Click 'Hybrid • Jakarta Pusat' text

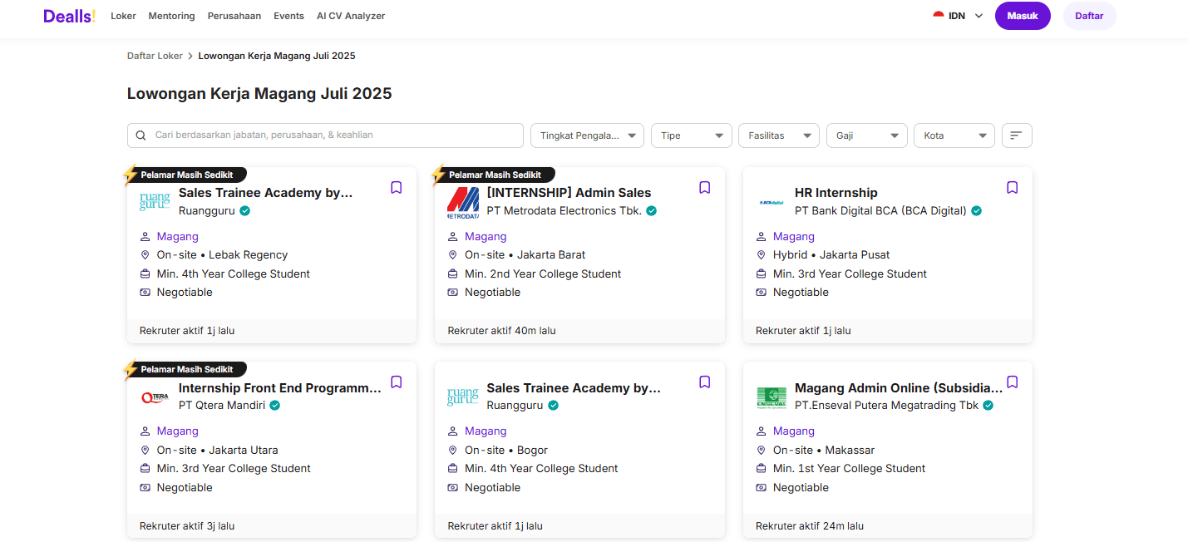(831, 255)
